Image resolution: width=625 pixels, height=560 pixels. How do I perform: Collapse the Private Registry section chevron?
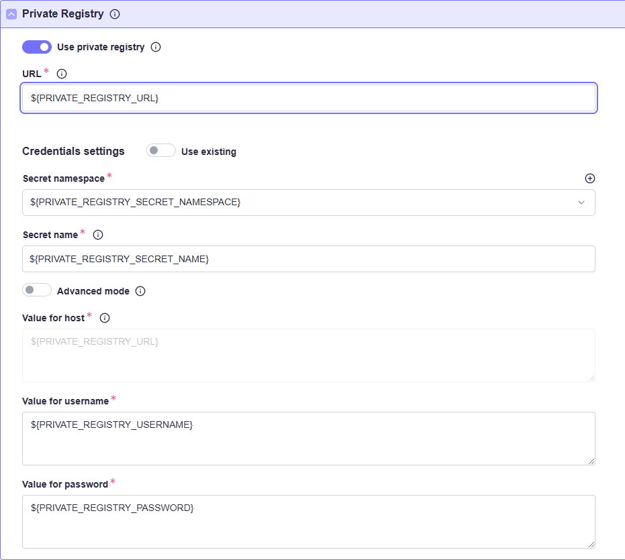coord(11,14)
